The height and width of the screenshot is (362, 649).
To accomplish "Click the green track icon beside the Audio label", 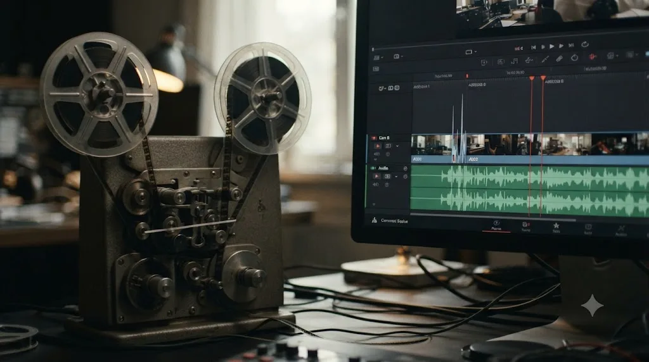I will (x=373, y=168).
